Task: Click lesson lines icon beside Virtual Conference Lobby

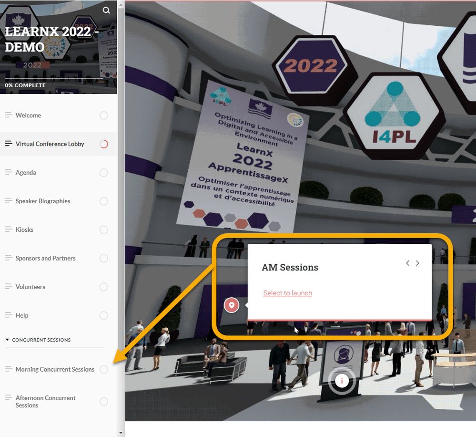Action: tap(9, 144)
